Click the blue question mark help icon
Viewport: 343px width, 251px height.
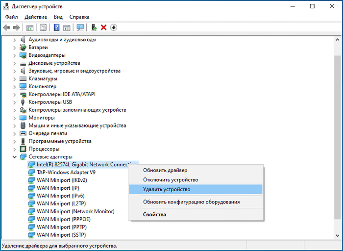(x=56, y=27)
